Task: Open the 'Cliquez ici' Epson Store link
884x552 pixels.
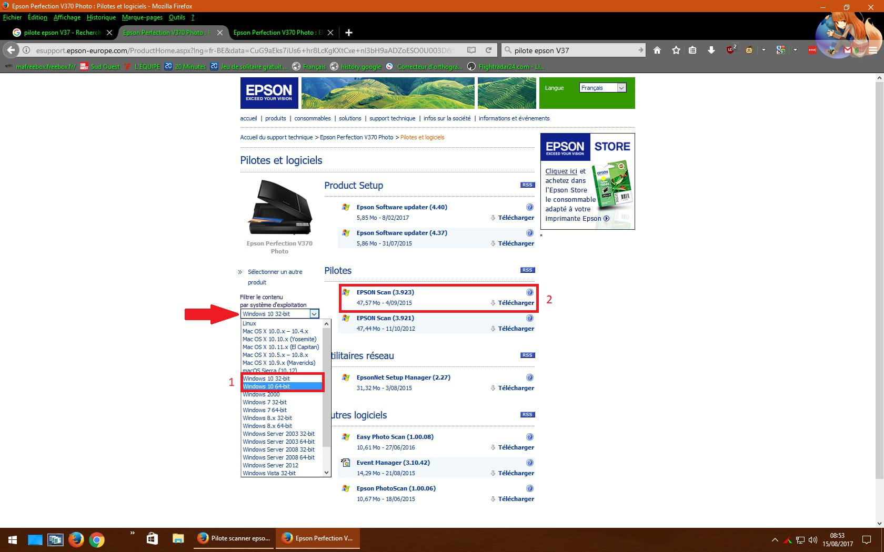Action: pos(561,171)
